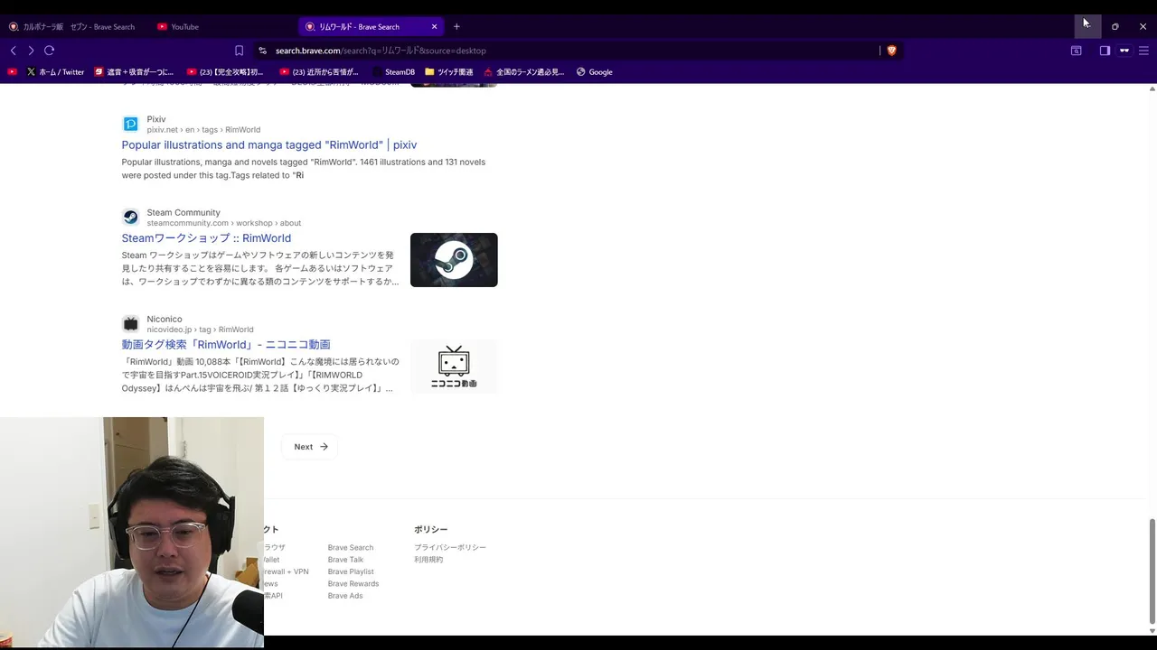Go forward using the browser forward arrow
Viewport: 1157px width, 650px height.
31,51
